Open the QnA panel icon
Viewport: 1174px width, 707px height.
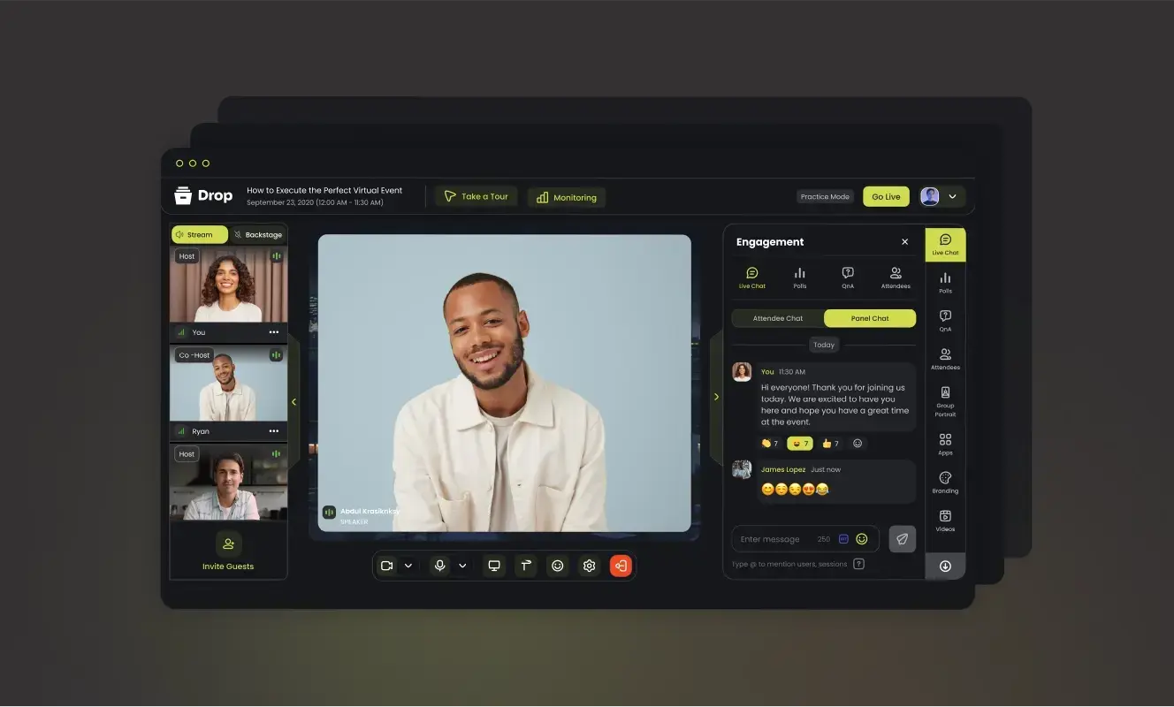click(945, 320)
